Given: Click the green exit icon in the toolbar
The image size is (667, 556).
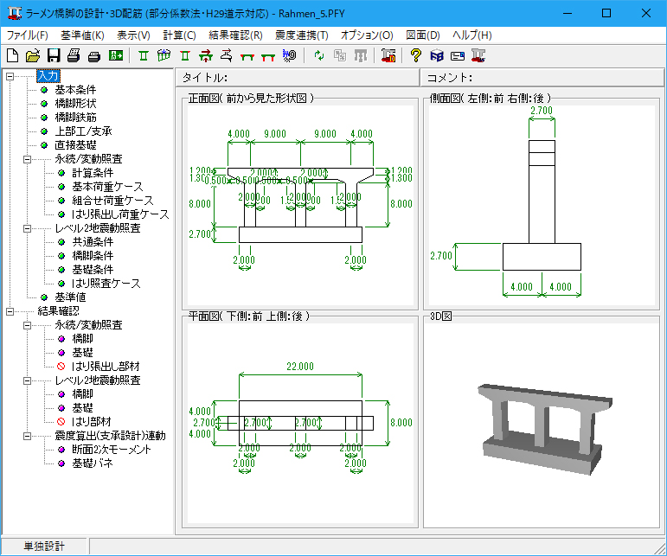Looking at the screenshot, I should [116, 56].
